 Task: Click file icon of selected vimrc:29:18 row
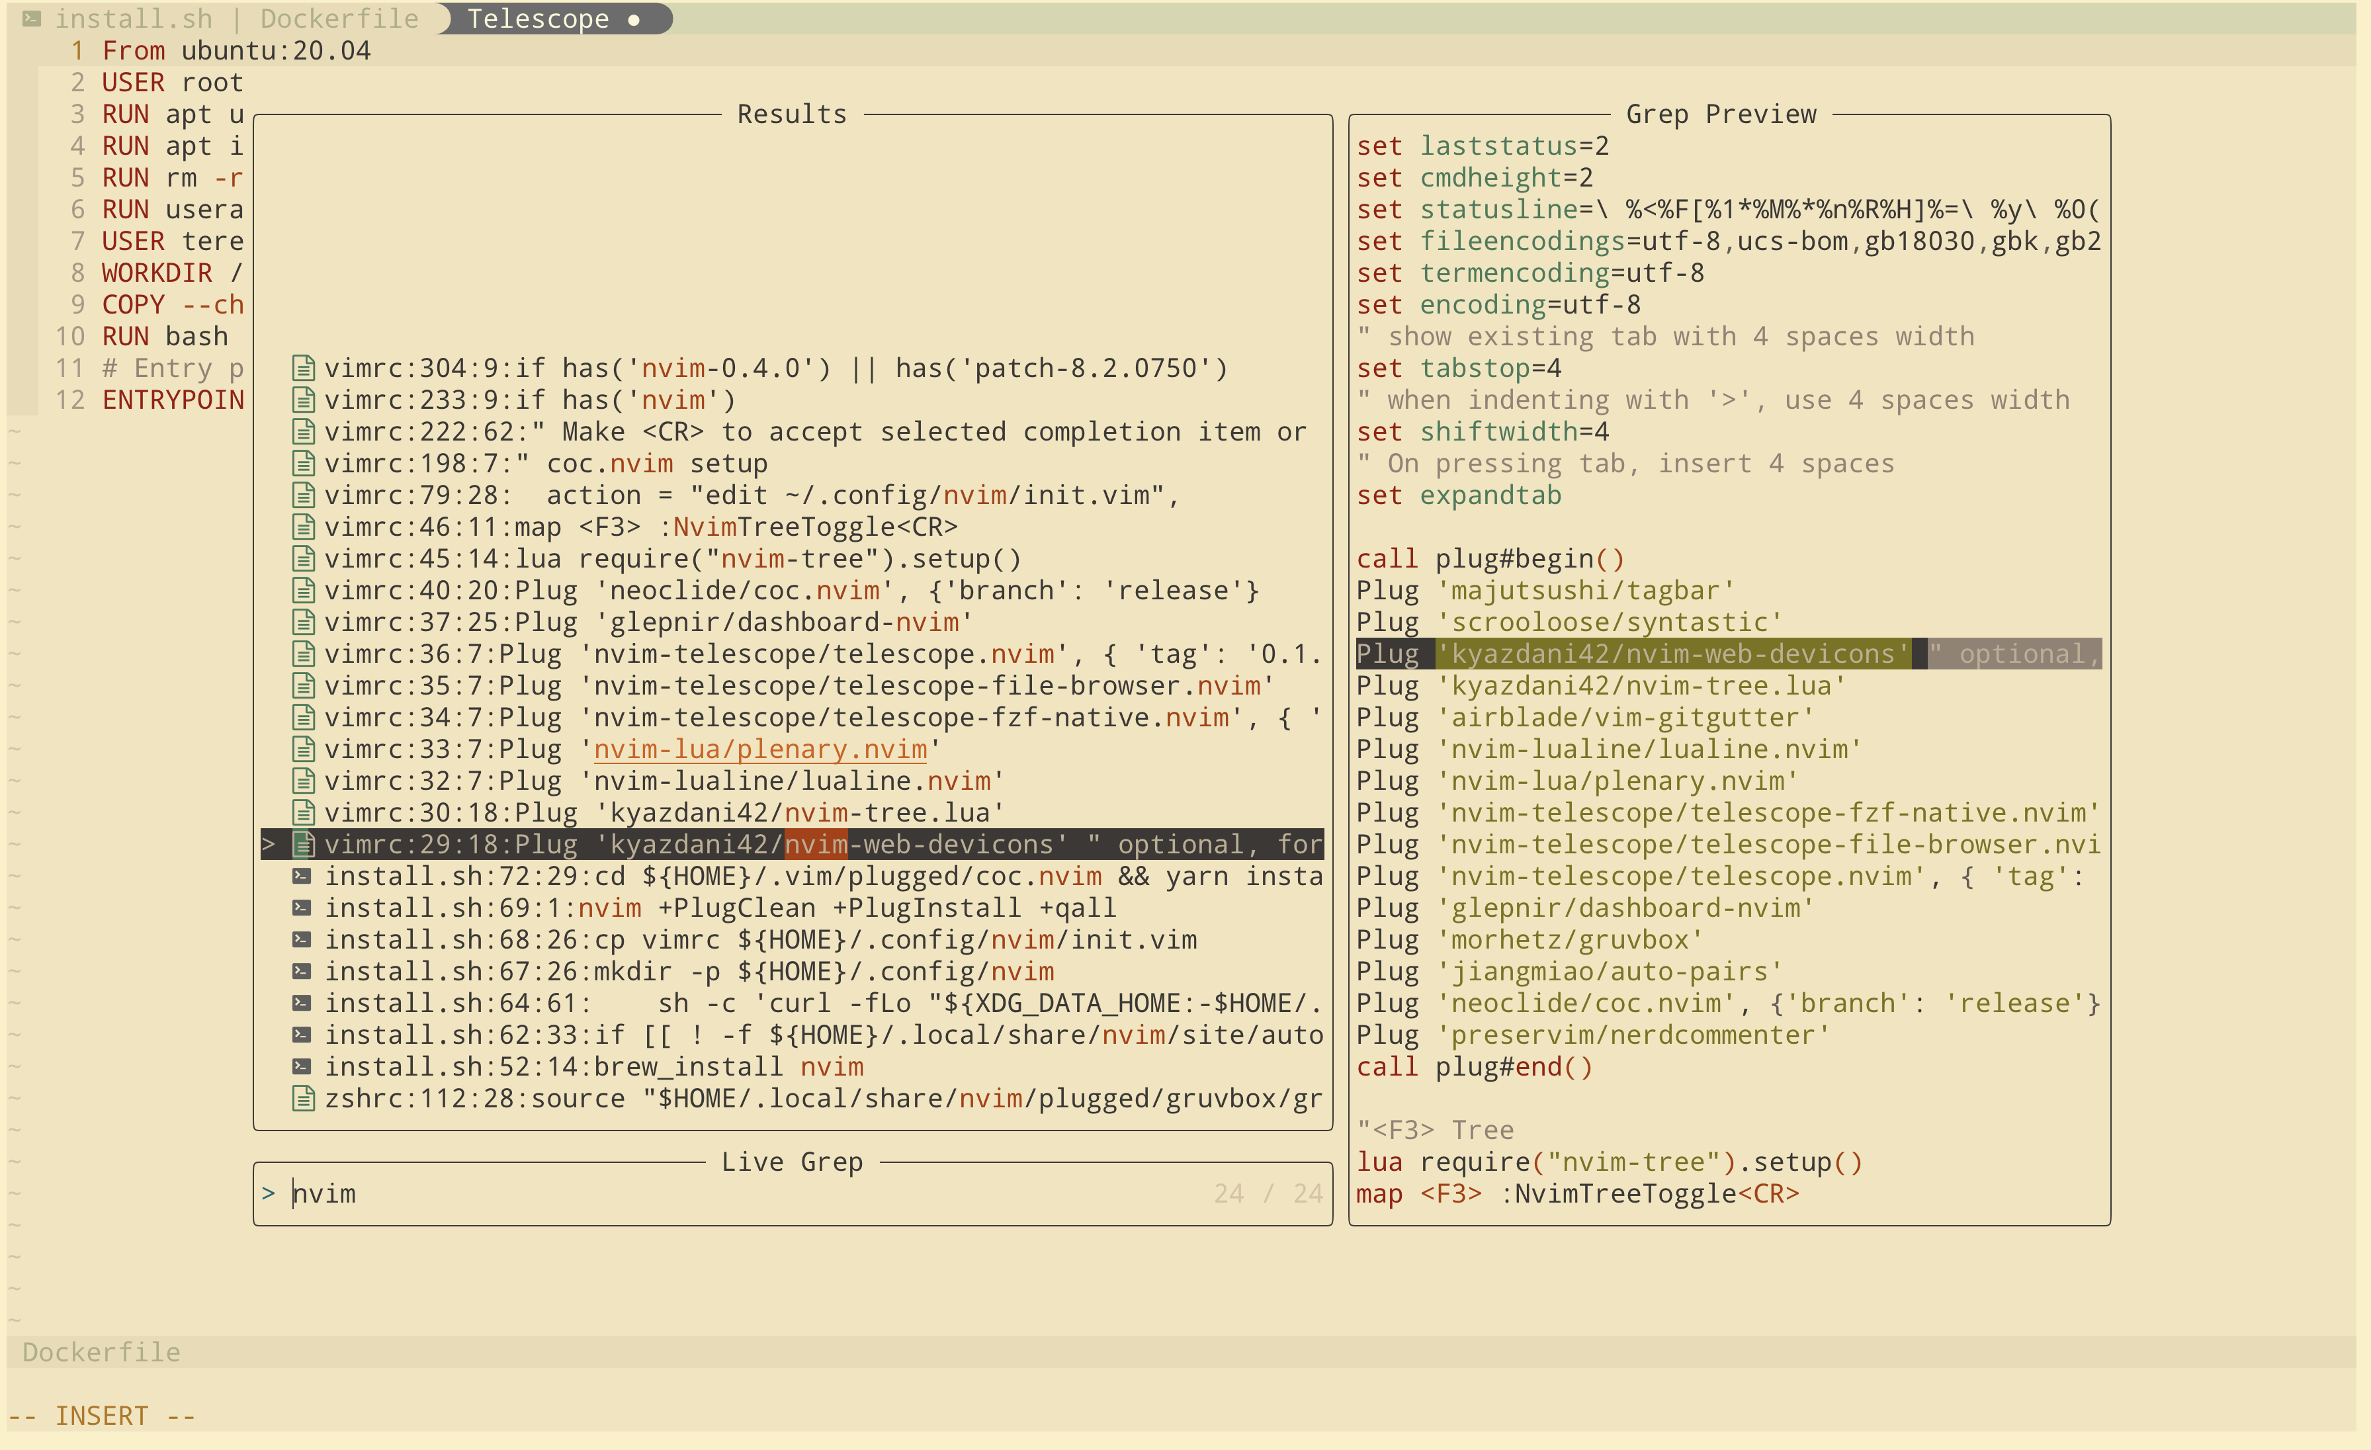tap(303, 845)
